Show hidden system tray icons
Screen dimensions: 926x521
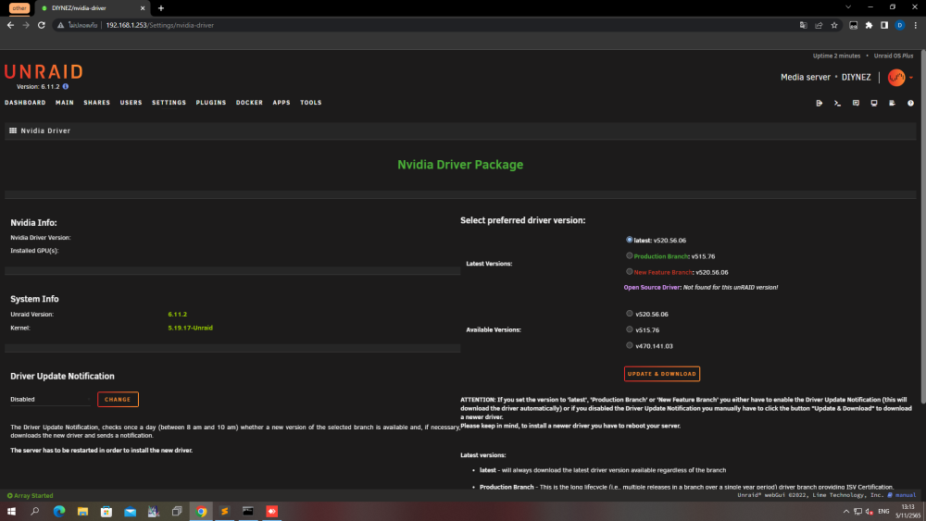point(845,512)
